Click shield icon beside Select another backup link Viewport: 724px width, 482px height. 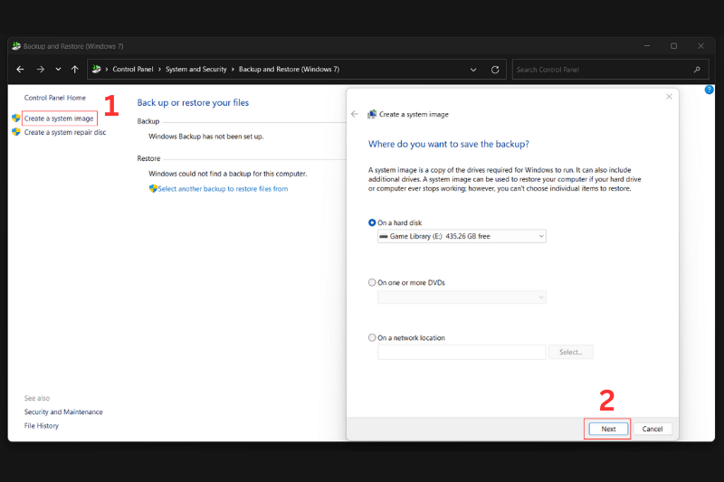point(153,188)
